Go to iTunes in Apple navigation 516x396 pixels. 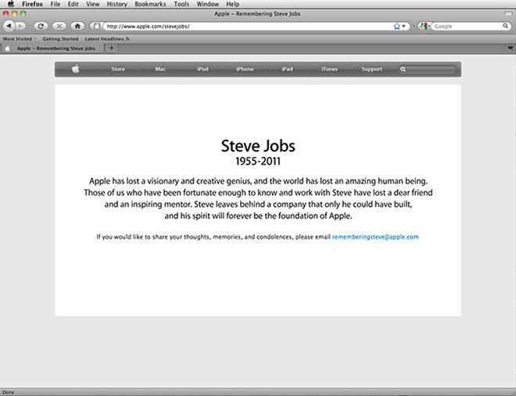click(329, 69)
